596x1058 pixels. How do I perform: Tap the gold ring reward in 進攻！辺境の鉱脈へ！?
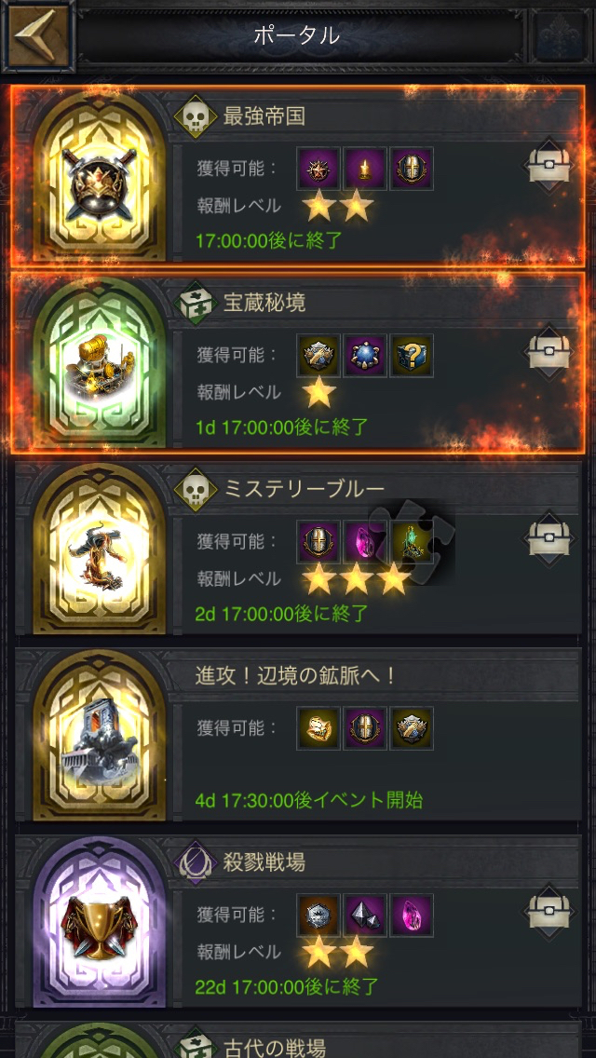(x=318, y=728)
